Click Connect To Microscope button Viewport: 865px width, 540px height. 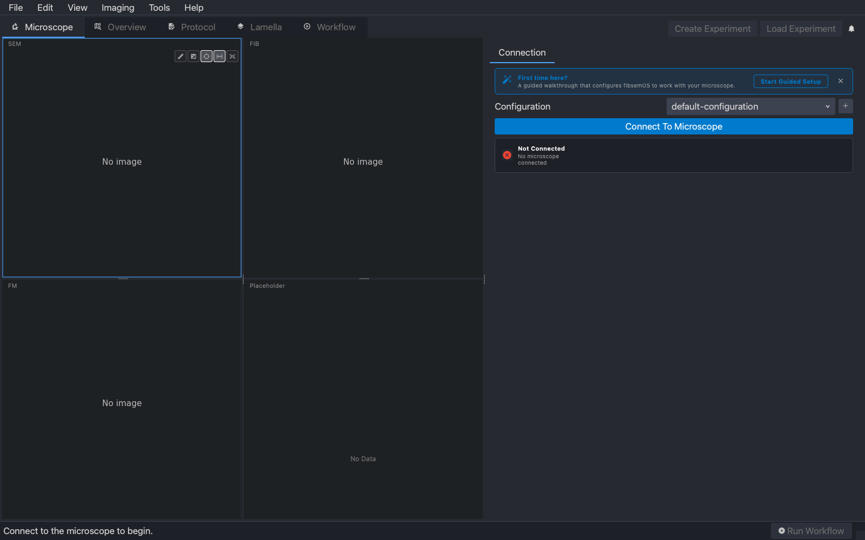click(x=674, y=126)
